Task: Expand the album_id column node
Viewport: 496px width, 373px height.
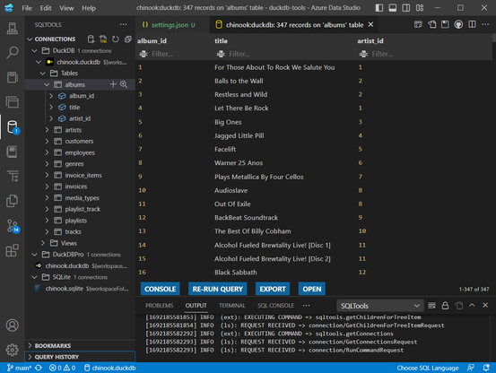Action: click(51, 96)
